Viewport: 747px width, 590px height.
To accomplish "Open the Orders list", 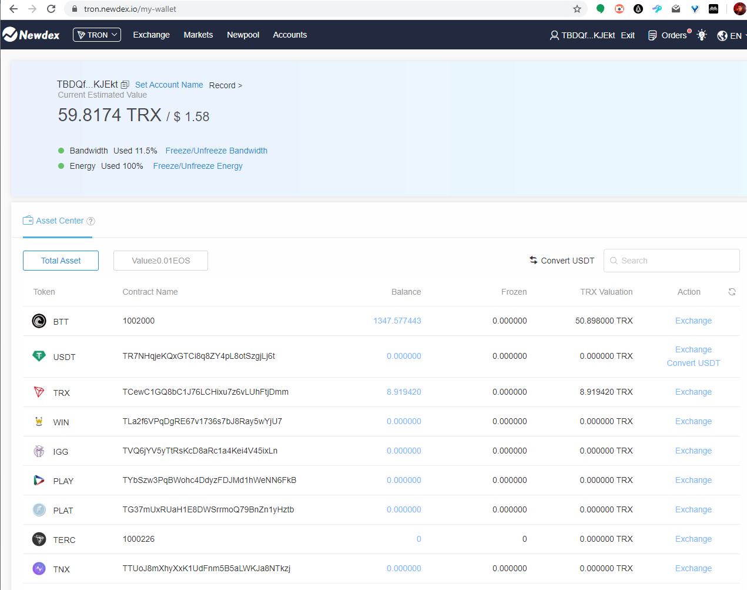I will tap(668, 35).
